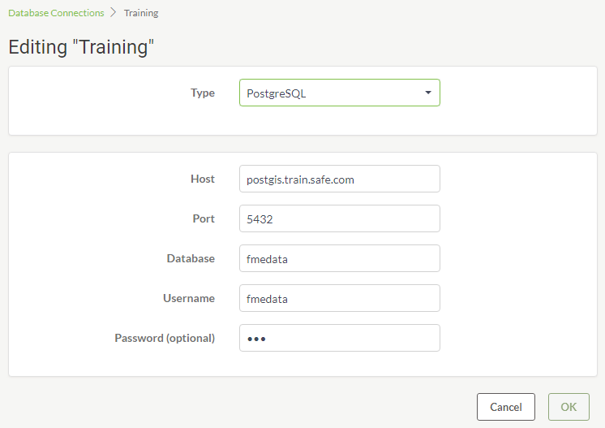
Task: Click the Username field label
Action: pos(189,298)
